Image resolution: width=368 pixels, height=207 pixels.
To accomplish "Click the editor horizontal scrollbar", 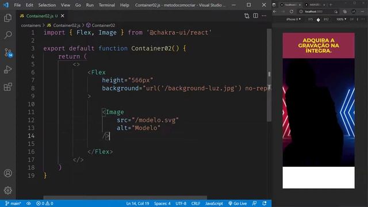I will [125, 197].
